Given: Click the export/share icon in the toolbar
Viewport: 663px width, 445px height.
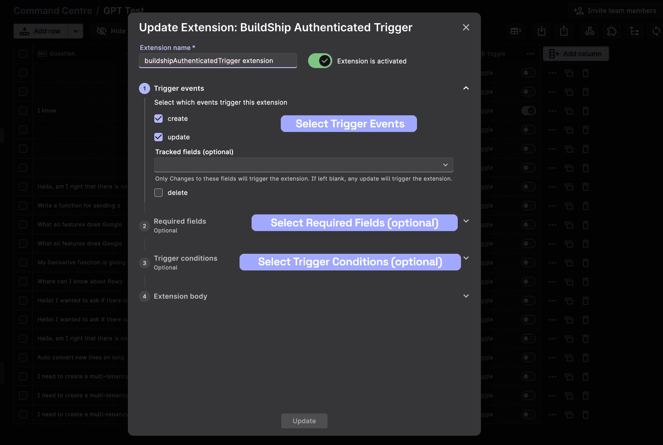Looking at the screenshot, I should (563, 31).
